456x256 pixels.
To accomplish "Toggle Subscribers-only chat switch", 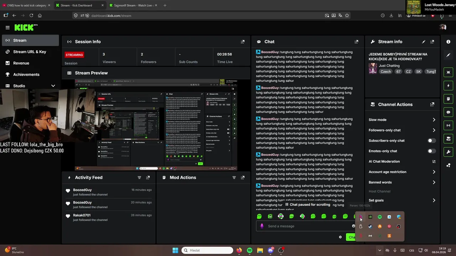I will coord(431,140).
